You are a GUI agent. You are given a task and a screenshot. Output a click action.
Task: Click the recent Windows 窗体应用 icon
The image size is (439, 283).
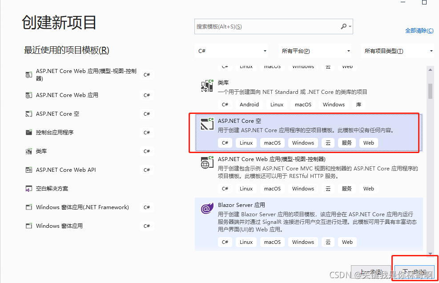[29, 226]
